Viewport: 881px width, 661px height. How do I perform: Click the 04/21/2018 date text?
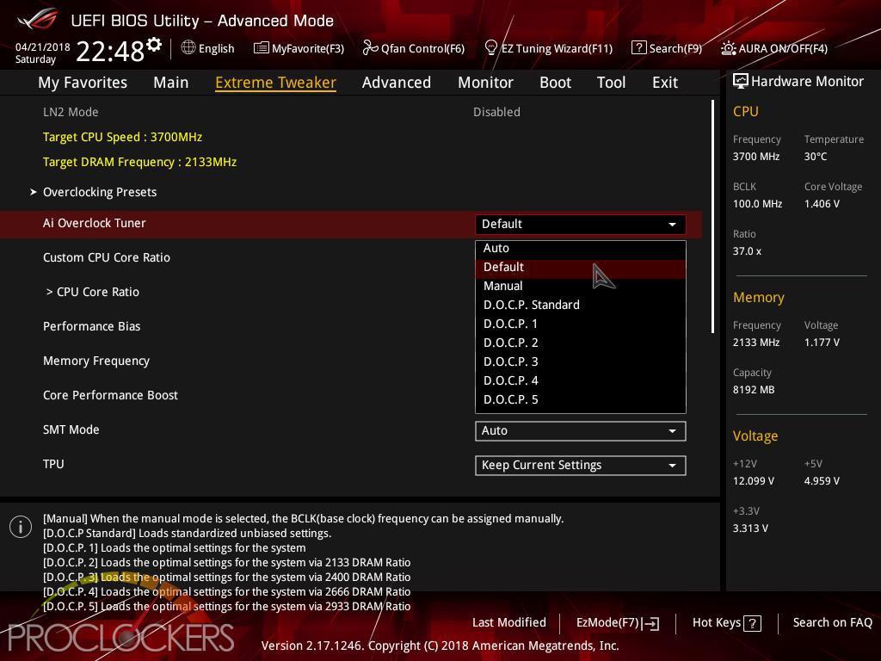click(x=42, y=47)
